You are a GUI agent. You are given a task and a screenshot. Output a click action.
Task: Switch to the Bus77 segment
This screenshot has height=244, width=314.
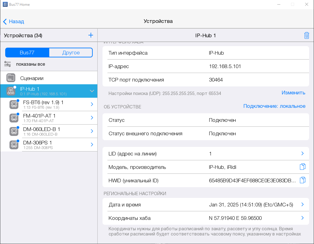click(27, 53)
